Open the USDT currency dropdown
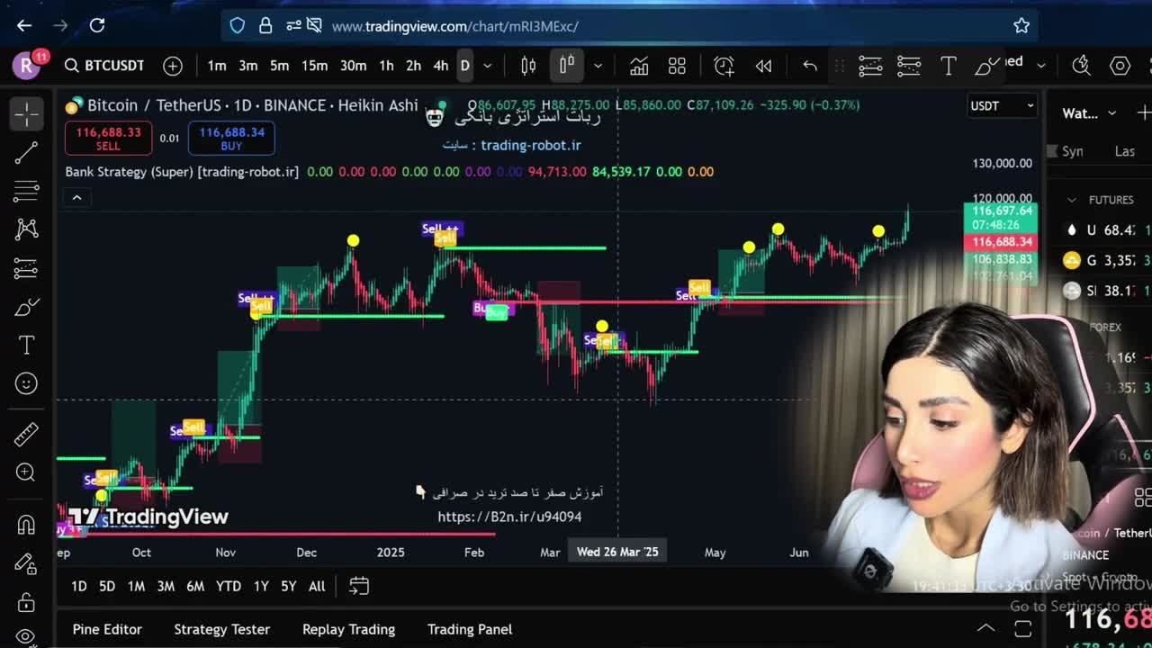This screenshot has width=1152, height=648. [x=1002, y=106]
